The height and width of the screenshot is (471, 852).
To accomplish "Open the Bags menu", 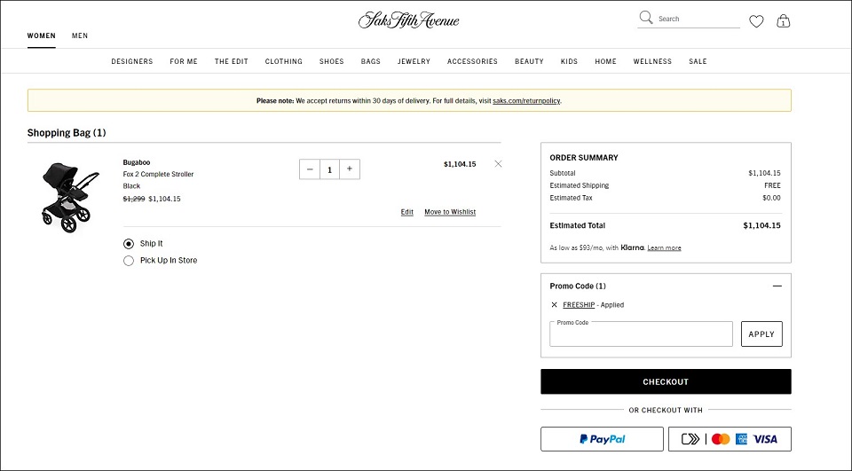I will click(x=371, y=61).
